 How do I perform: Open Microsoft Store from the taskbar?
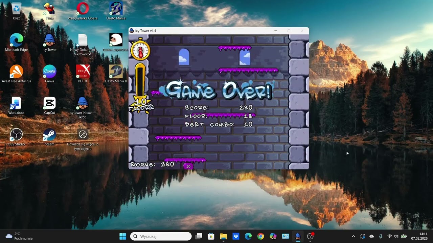click(211, 236)
